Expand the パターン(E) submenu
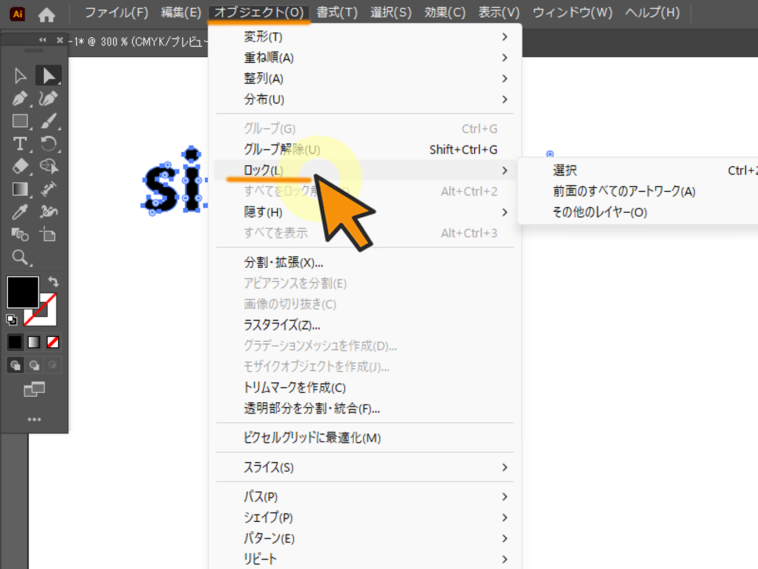This screenshot has width=758, height=569. point(365,538)
